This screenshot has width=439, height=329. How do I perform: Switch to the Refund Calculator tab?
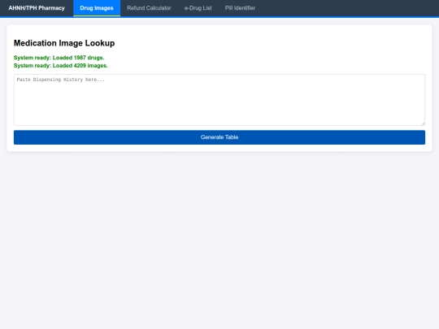[149, 8]
